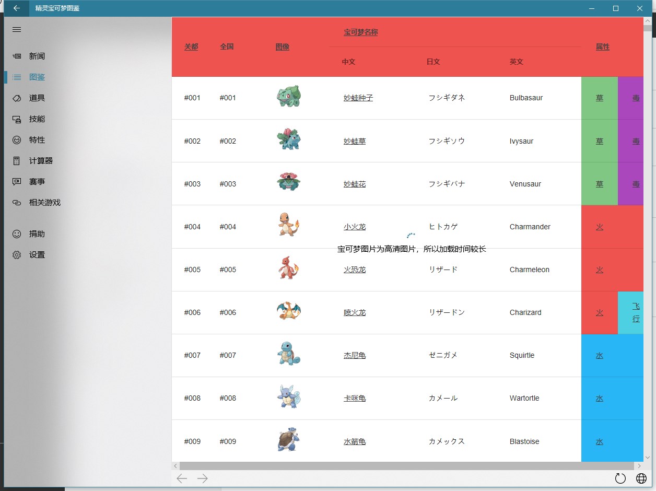This screenshot has width=656, height=491.
Task: Click the purple 毒 type cell for Ivysaur
Action: pyautogui.click(x=630, y=141)
